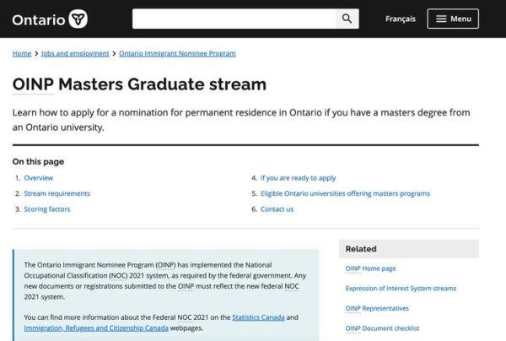Open Expression of Interest System streams link

tap(401, 288)
